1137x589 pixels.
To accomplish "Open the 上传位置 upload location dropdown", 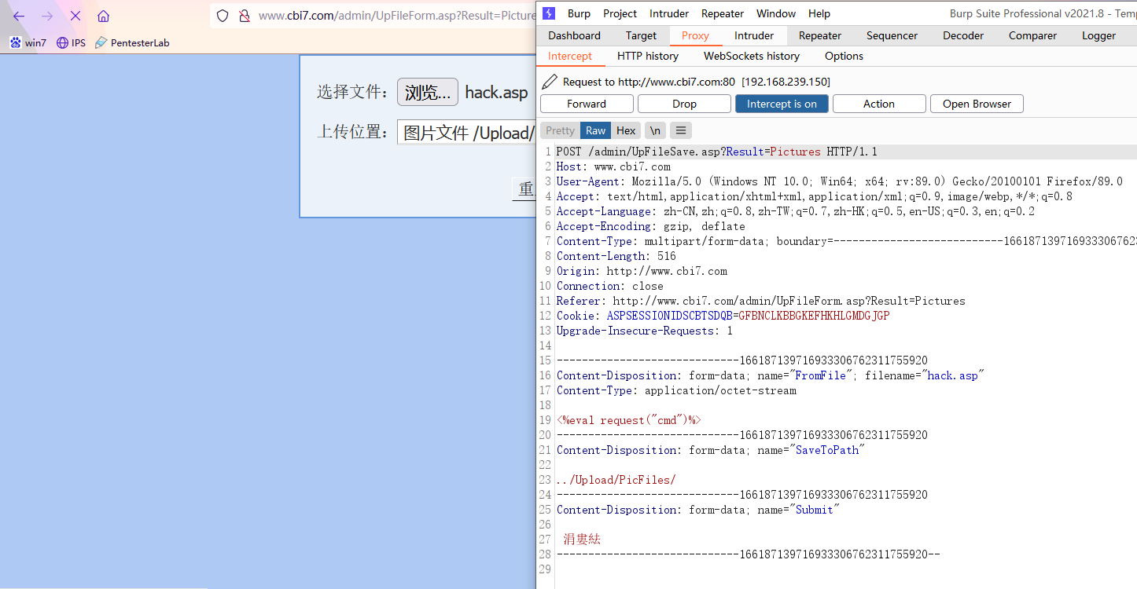I will tap(466, 133).
